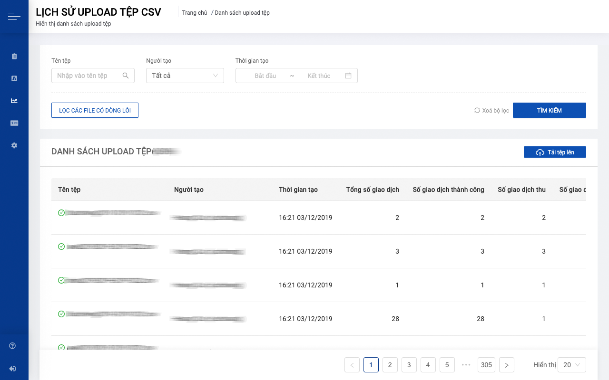The width and height of the screenshot is (609, 380).
Task: Select page 2 in pagination
Action: 390,365
